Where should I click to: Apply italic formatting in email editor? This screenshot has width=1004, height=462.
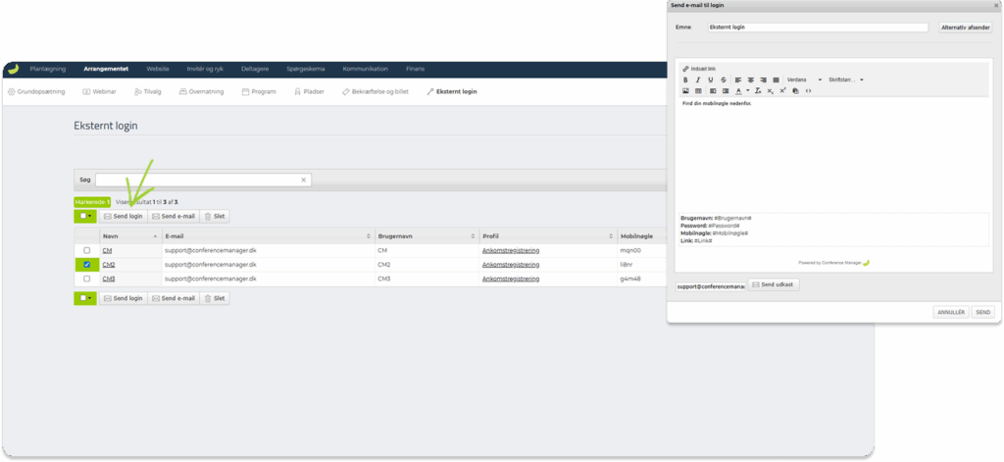click(698, 79)
